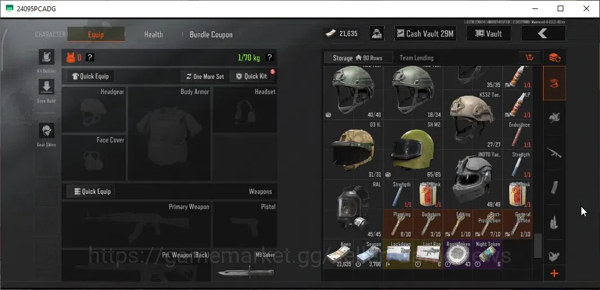Image resolution: width=600 pixels, height=290 pixels.
Task: Open the Cash Vault 29M button
Action: tap(425, 34)
